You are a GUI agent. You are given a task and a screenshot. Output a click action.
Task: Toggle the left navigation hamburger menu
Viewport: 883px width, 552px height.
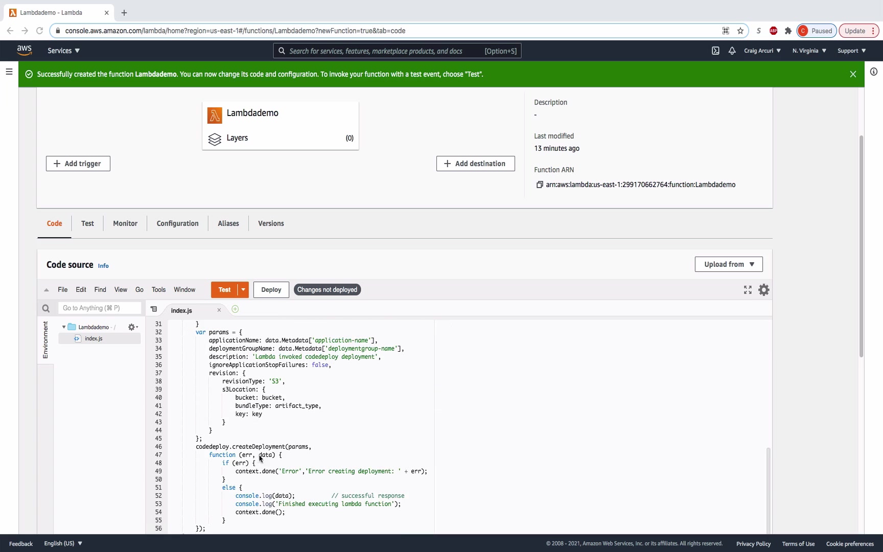[x=9, y=72]
